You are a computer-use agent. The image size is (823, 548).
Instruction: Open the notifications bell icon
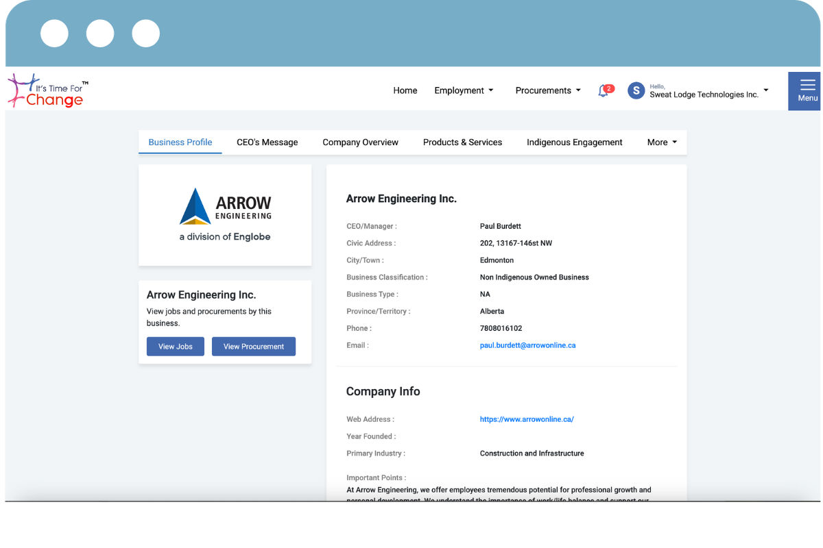pos(604,90)
